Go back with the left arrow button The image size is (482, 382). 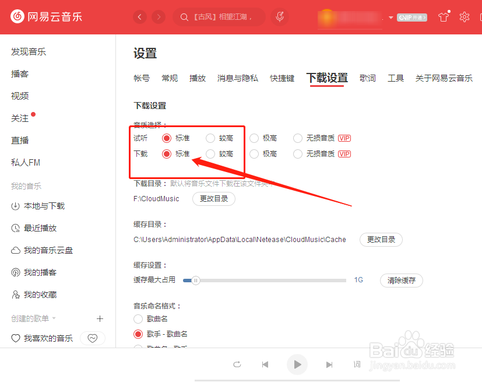pos(140,17)
